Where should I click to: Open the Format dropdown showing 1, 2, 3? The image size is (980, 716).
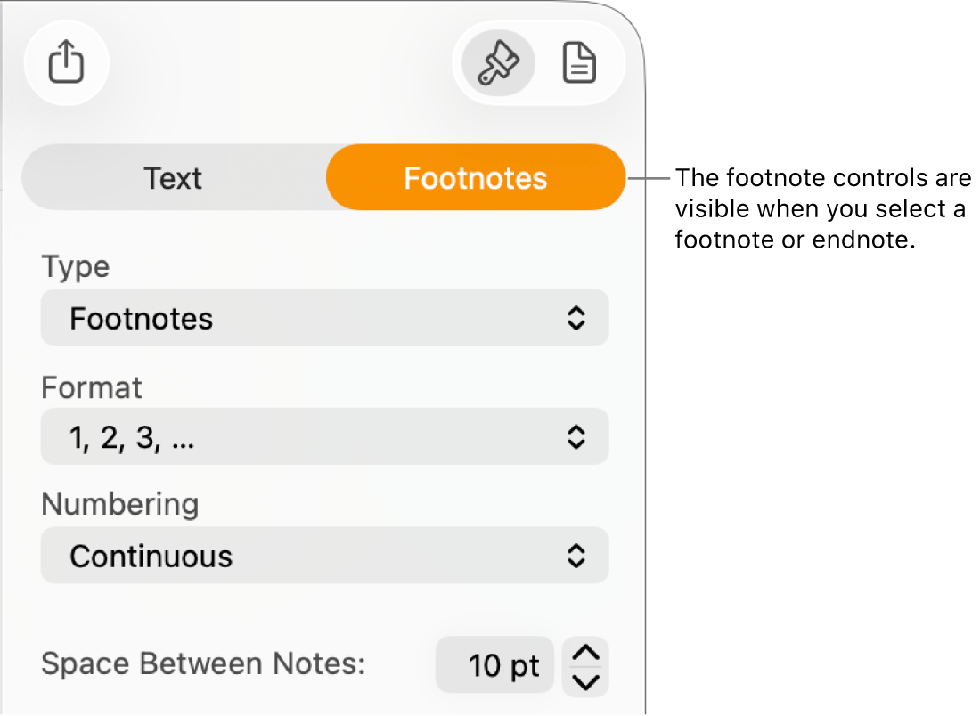tap(324, 436)
